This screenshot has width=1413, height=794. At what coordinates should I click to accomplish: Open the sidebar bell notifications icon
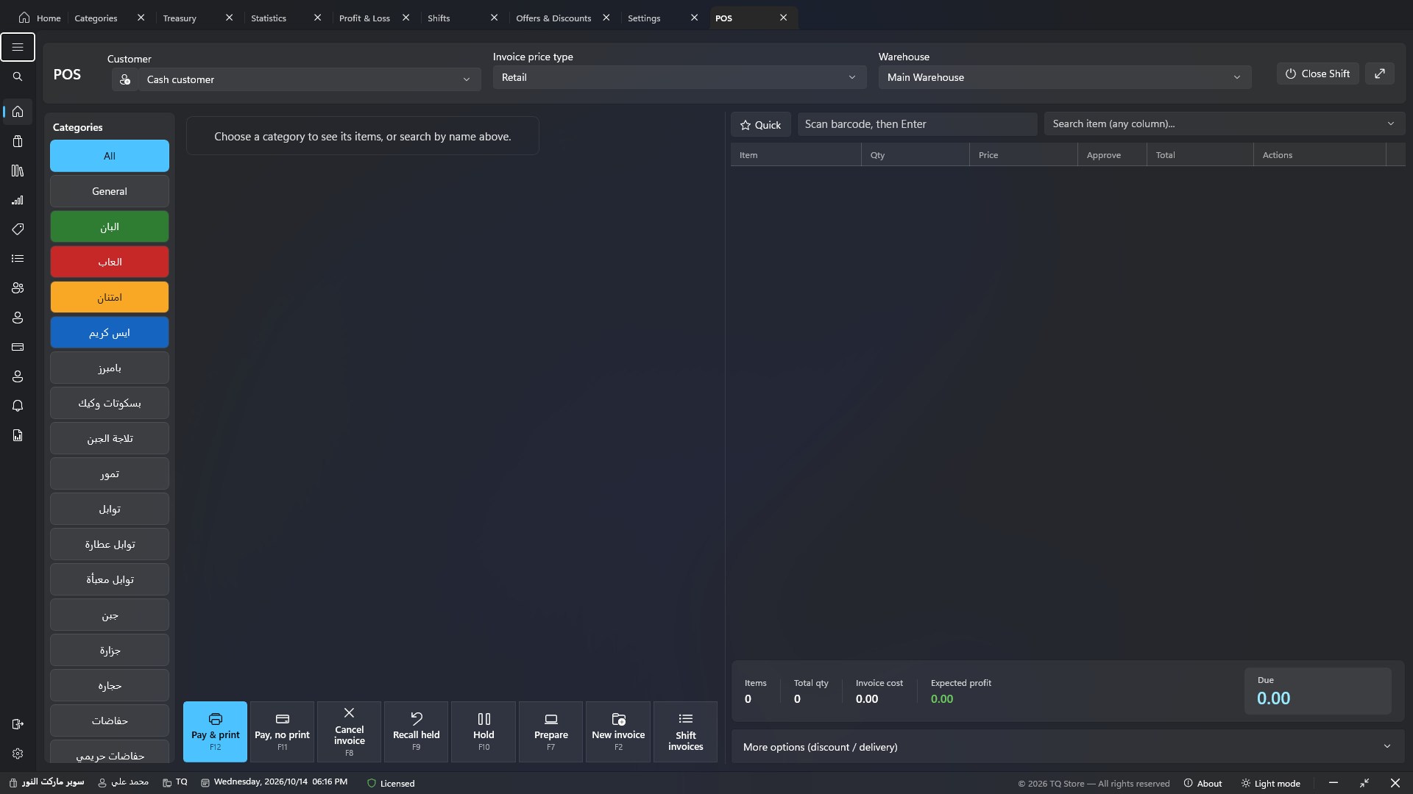[x=18, y=406]
